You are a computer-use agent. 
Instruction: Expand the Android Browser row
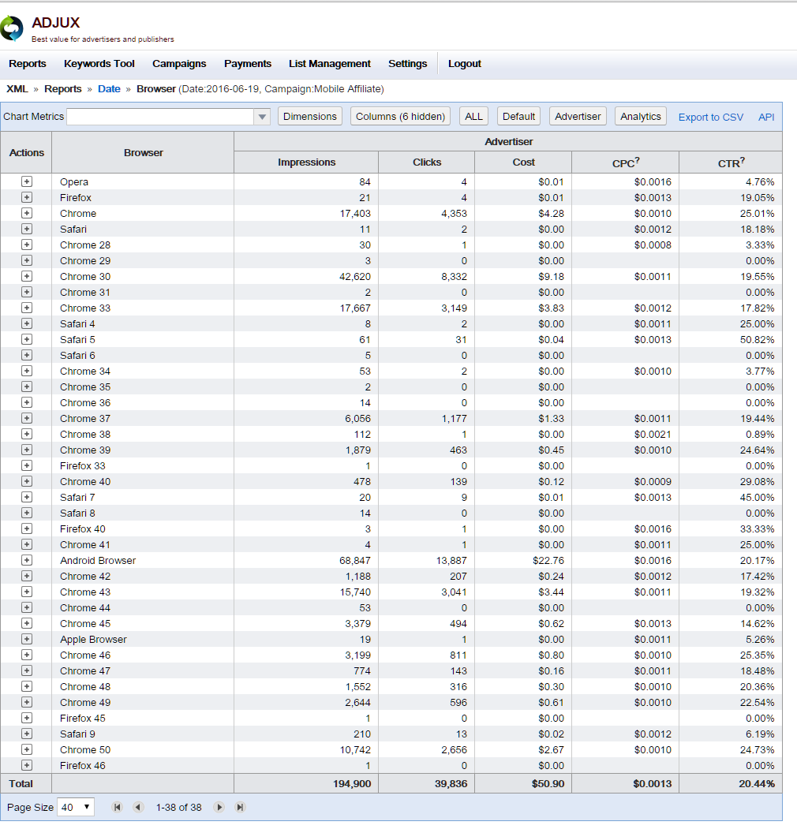coord(27,560)
